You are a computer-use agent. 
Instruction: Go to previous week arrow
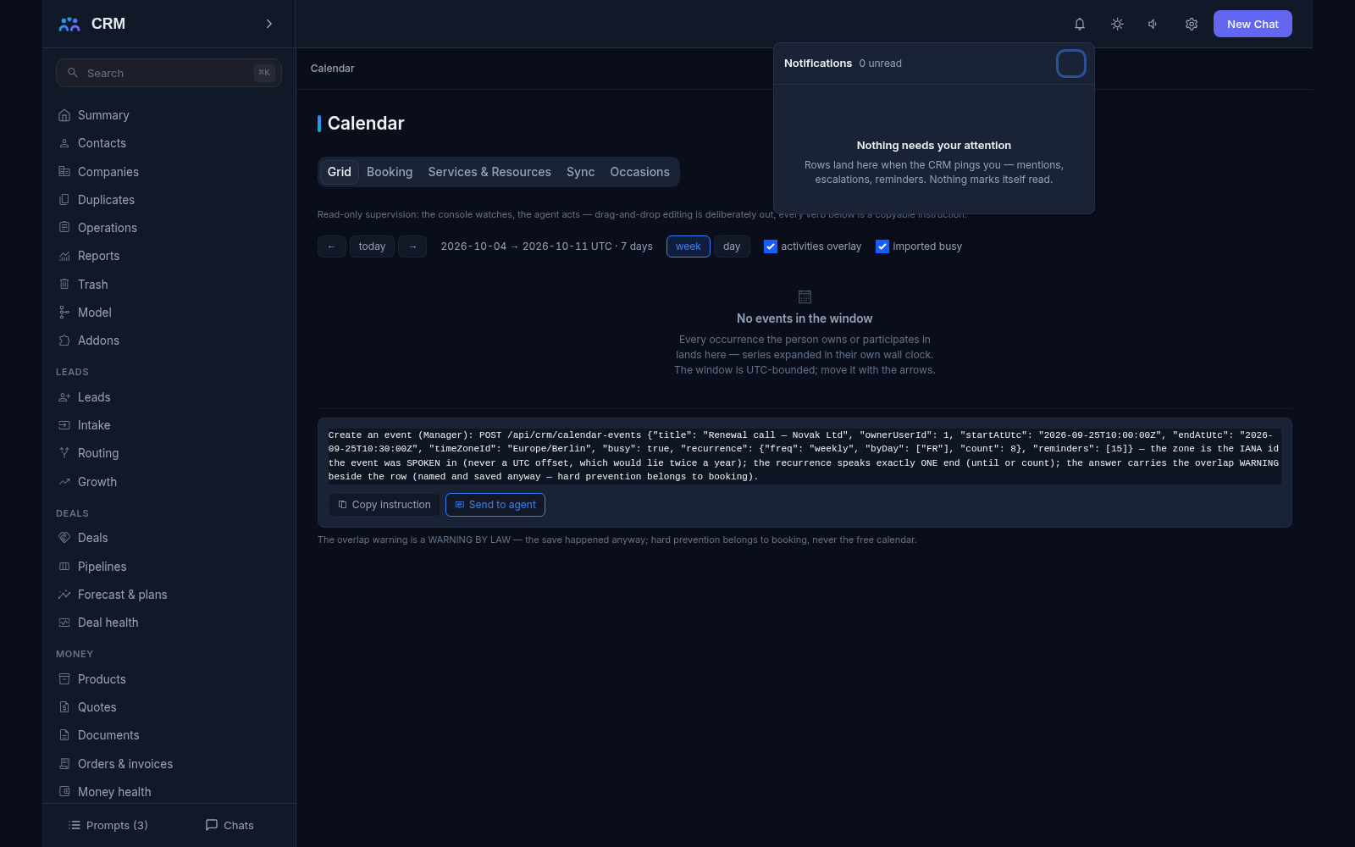(x=332, y=246)
